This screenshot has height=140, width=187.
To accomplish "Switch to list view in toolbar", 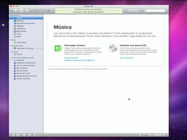I will coord(130,10).
